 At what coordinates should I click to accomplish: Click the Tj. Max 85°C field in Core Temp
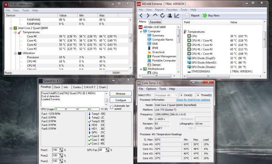pos(168,140)
